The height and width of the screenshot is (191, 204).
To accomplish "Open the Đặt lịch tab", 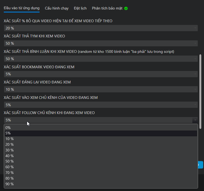I will tap(80, 8).
